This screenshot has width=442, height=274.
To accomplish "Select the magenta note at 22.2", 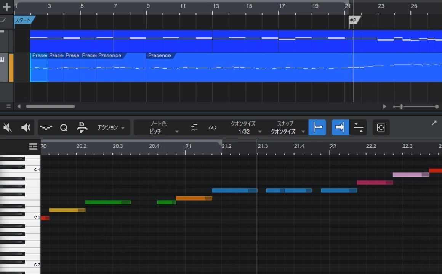I will [x=375, y=183].
